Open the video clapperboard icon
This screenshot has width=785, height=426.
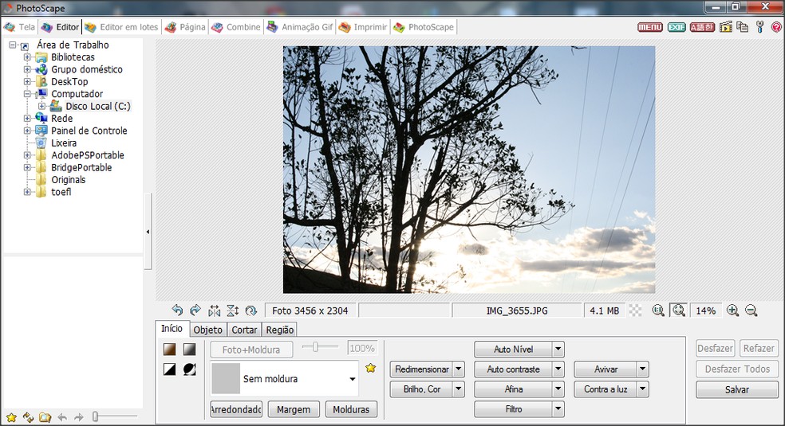tap(725, 27)
